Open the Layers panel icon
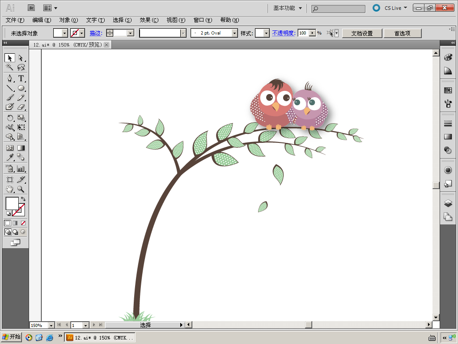The height and width of the screenshot is (344, 458). (x=448, y=203)
